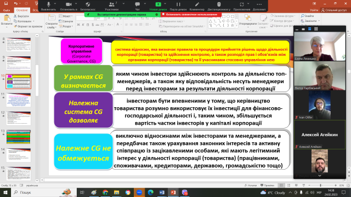The height and width of the screenshot is (197, 351).
Task: Open Zoom from the taskbar
Action: click(x=139, y=192)
